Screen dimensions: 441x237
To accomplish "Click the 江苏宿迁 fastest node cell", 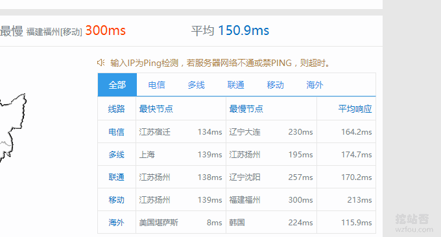I will click(x=155, y=131).
